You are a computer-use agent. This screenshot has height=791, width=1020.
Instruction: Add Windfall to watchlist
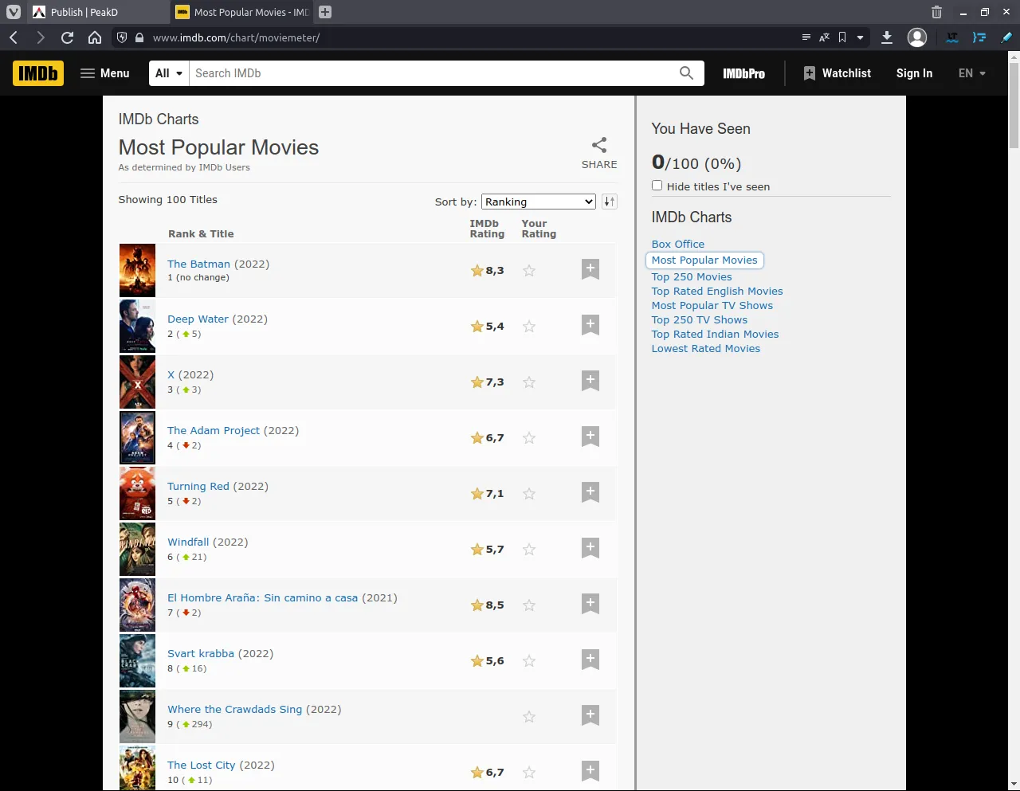pos(590,548)
